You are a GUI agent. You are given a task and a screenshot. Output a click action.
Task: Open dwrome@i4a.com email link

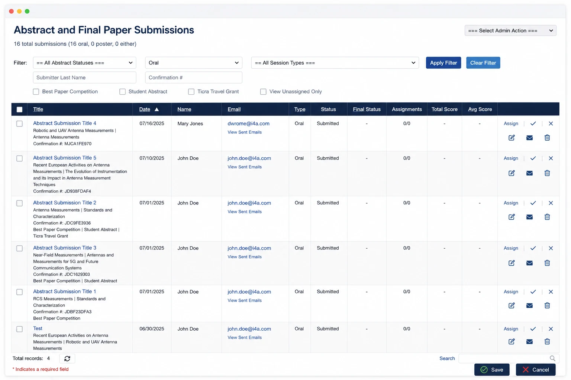click(x=248, y=124)
